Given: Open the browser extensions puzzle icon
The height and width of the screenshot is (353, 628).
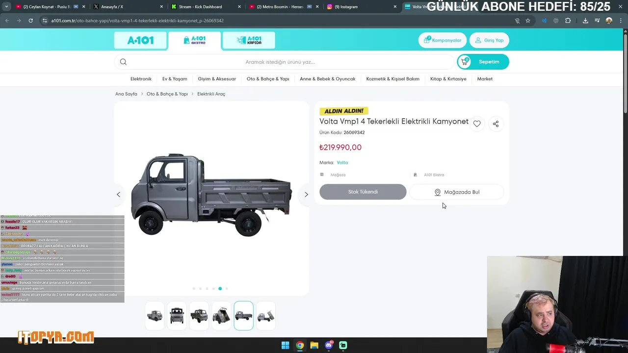Looking at the screenshot, I should (x=568, y=21).
